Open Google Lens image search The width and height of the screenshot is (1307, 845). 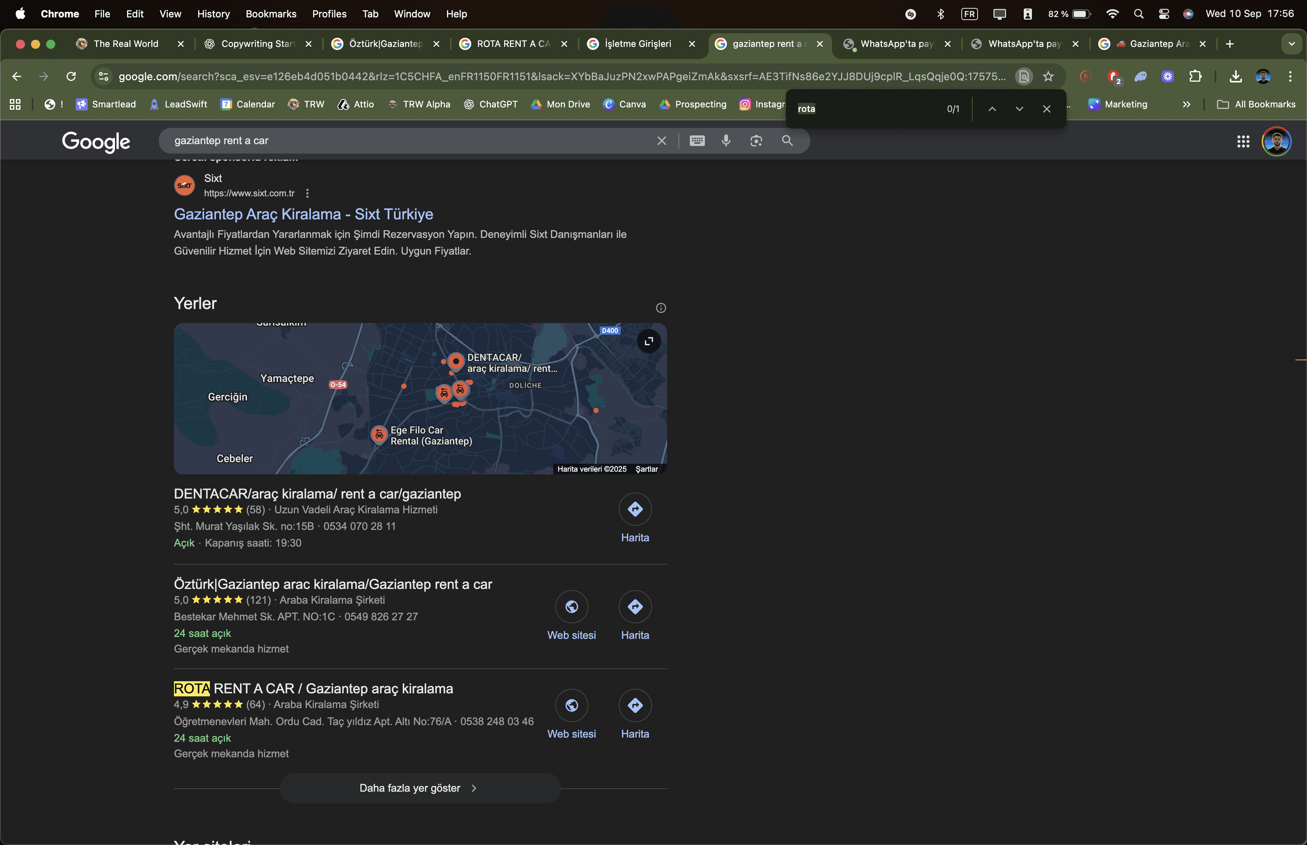pyautogui.click(x=756, y=140)
